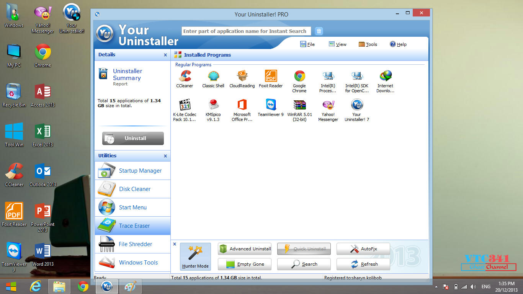Screen dimensions: 523x294
Task: Select Google Chrome in the Installed Programs list
Action: pyautogui.click(x=299, y=81)
